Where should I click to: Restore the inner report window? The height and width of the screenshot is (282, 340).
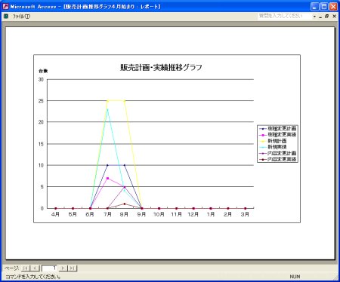(327, 17)
